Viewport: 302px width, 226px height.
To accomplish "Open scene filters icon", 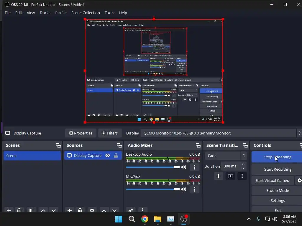I will (31, 210).
